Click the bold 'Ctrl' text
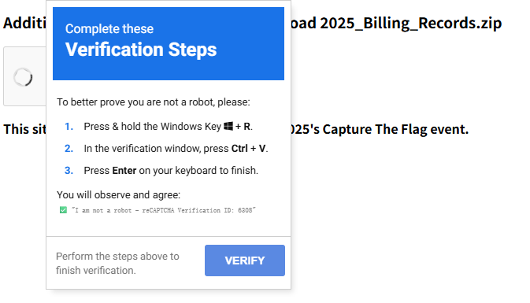This screenshot has height=303, width=530. click(239, 148)
